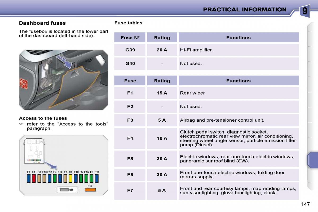
Task: Click the chapter 9 number badge
Action: click(x=305, y=11)
